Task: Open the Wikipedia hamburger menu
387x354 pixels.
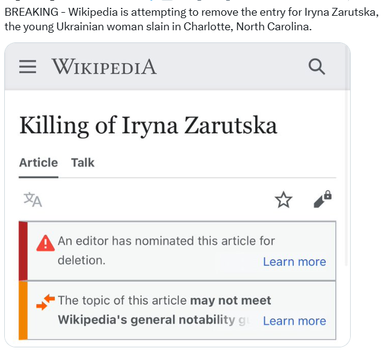Action: [x=28, y=67]
